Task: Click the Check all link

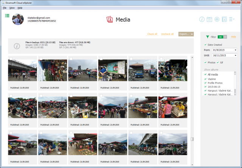Action: 152,34
